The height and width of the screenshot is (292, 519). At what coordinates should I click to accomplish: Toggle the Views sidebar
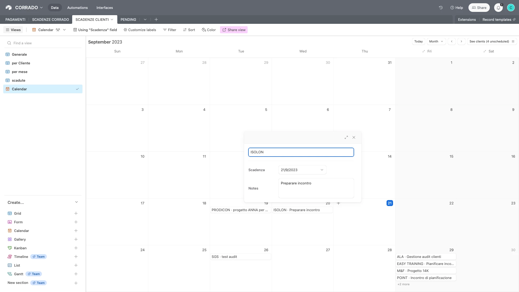click(x=13, y=30)
